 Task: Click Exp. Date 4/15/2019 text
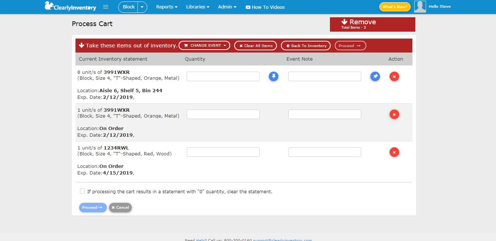[106, 173]
